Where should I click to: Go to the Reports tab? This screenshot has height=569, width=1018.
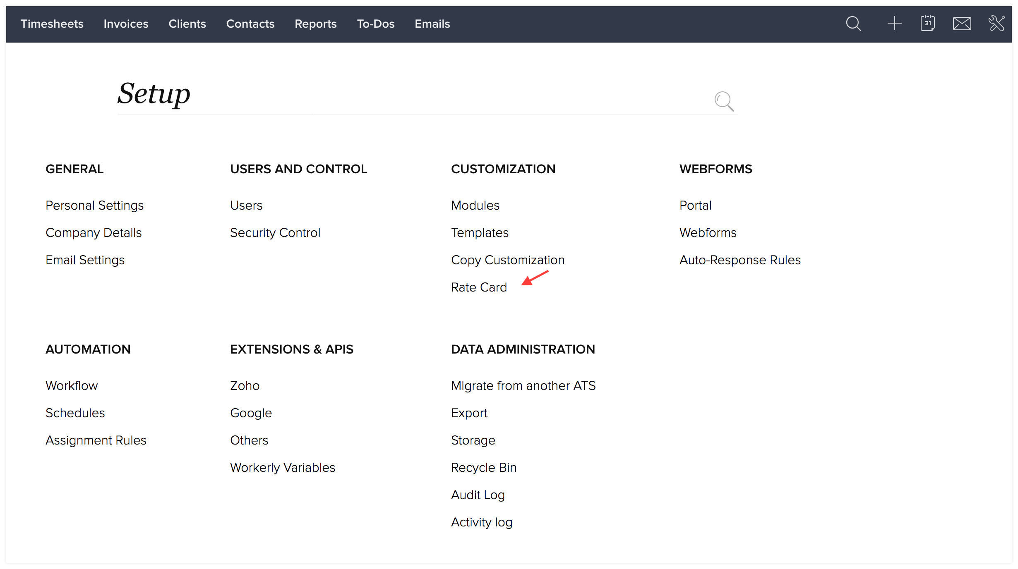tap(315, 24)
